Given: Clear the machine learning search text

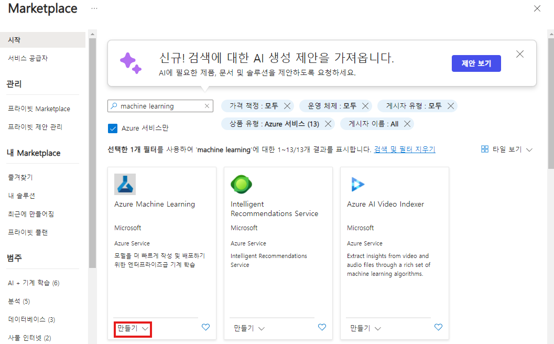Looking at the screenshot, I should (x=207, y=106).
